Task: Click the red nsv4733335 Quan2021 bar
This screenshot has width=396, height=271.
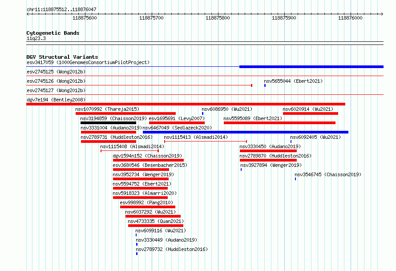Action: (x=156, y=226)
